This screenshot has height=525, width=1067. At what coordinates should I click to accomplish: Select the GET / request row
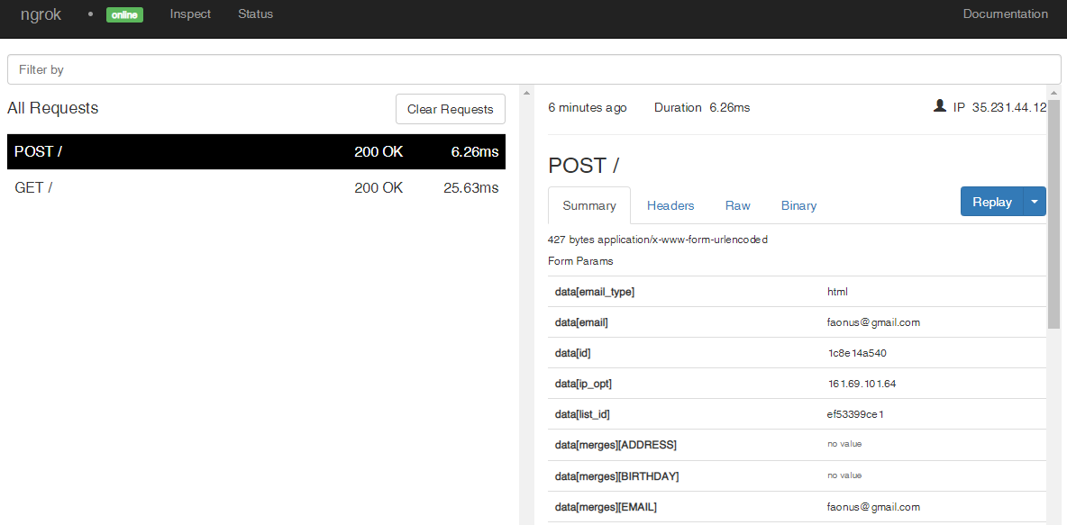coord(256,187)
